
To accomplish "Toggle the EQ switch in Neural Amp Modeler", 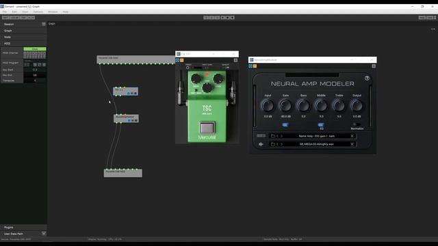I will pyautogui.click(x=321, y=124).
